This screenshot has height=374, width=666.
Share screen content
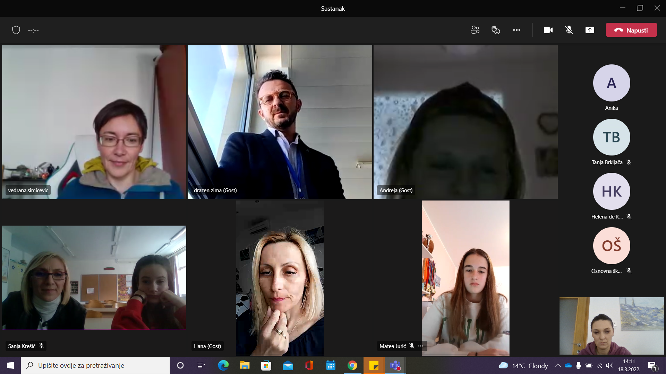[x=590, y=30]
